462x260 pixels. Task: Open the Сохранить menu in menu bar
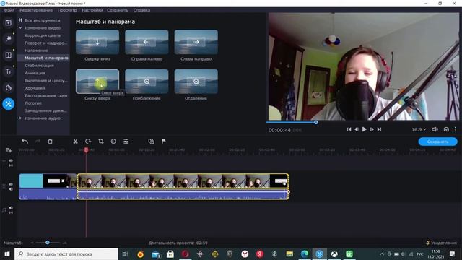coord(117,10)
